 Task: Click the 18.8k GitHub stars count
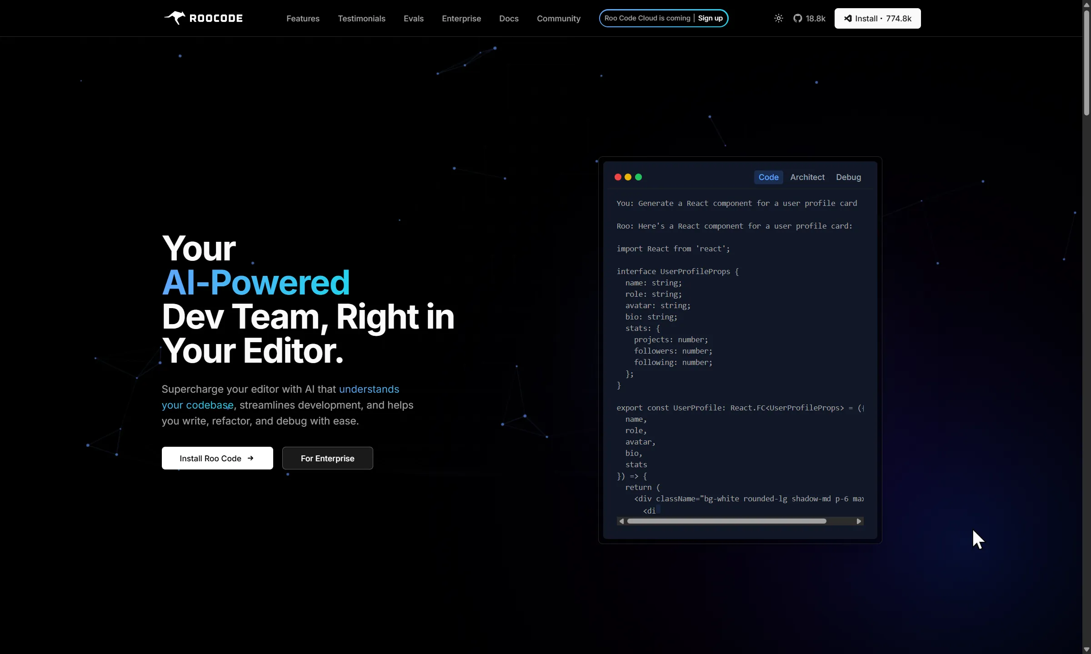(816, 19)
